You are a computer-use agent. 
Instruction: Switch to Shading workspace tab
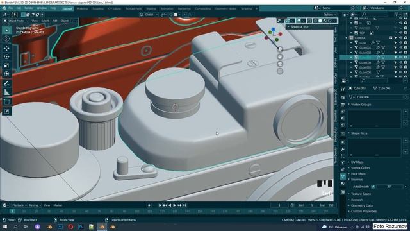coord(151,8)
